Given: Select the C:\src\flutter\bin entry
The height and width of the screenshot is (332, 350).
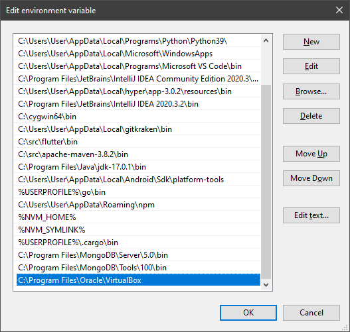Looking at the screenshot, I should click(137, 142).
